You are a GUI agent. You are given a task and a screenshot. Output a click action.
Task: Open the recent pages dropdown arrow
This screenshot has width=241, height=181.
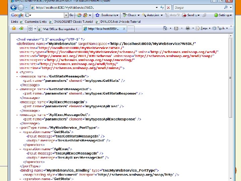tap(26, 7)
